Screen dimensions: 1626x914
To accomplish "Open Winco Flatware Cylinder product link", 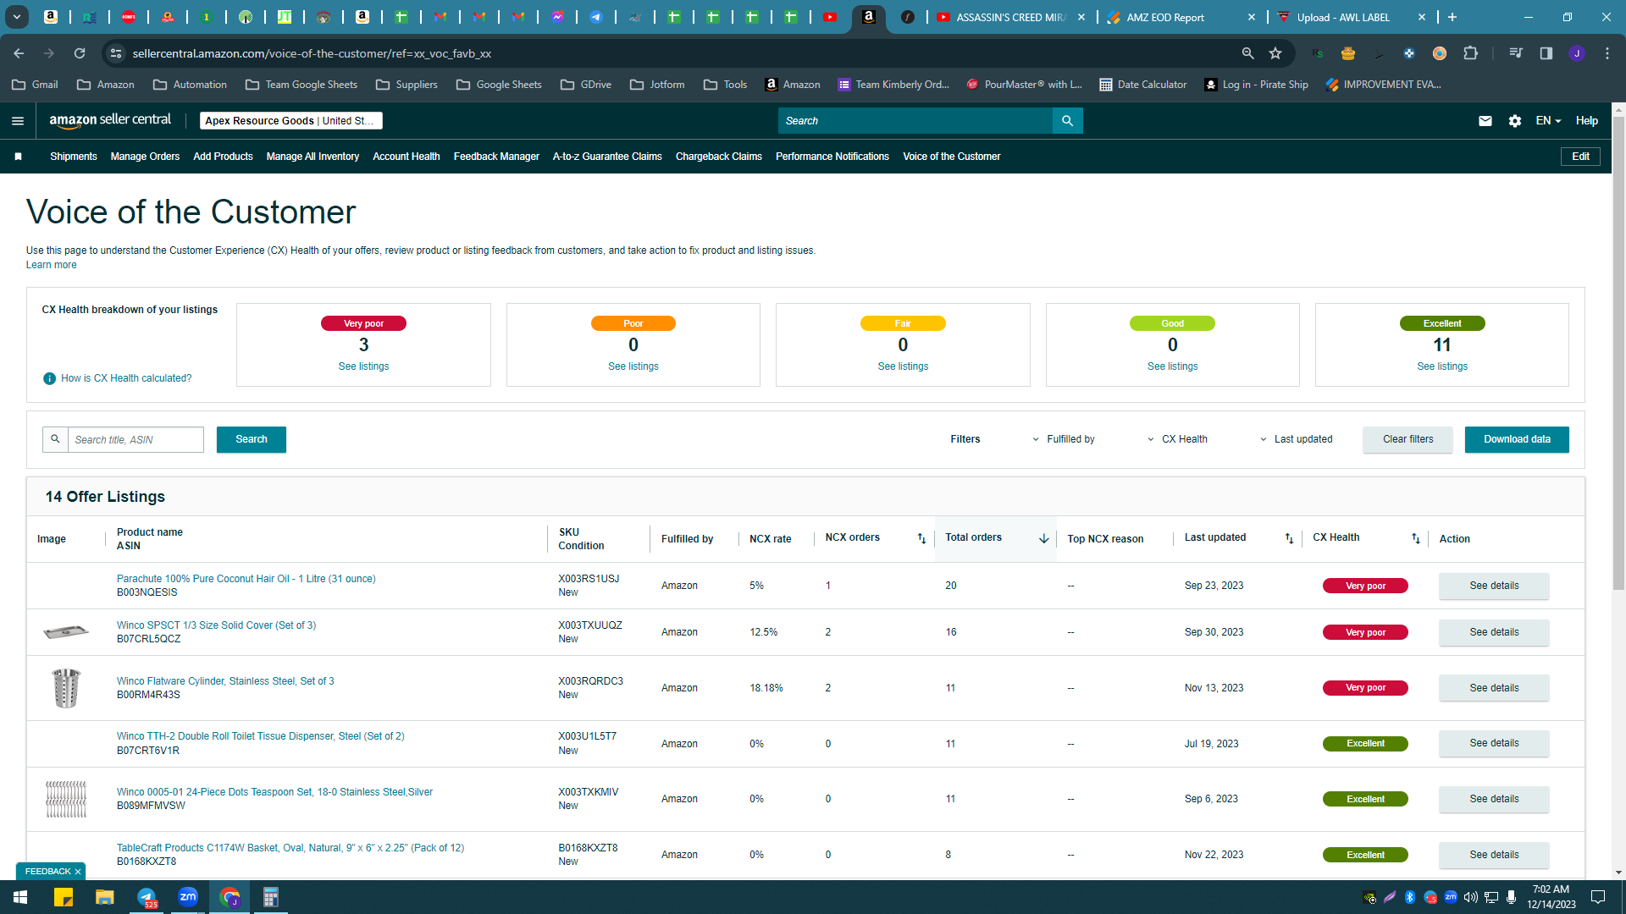I will (x=225, y=681).
